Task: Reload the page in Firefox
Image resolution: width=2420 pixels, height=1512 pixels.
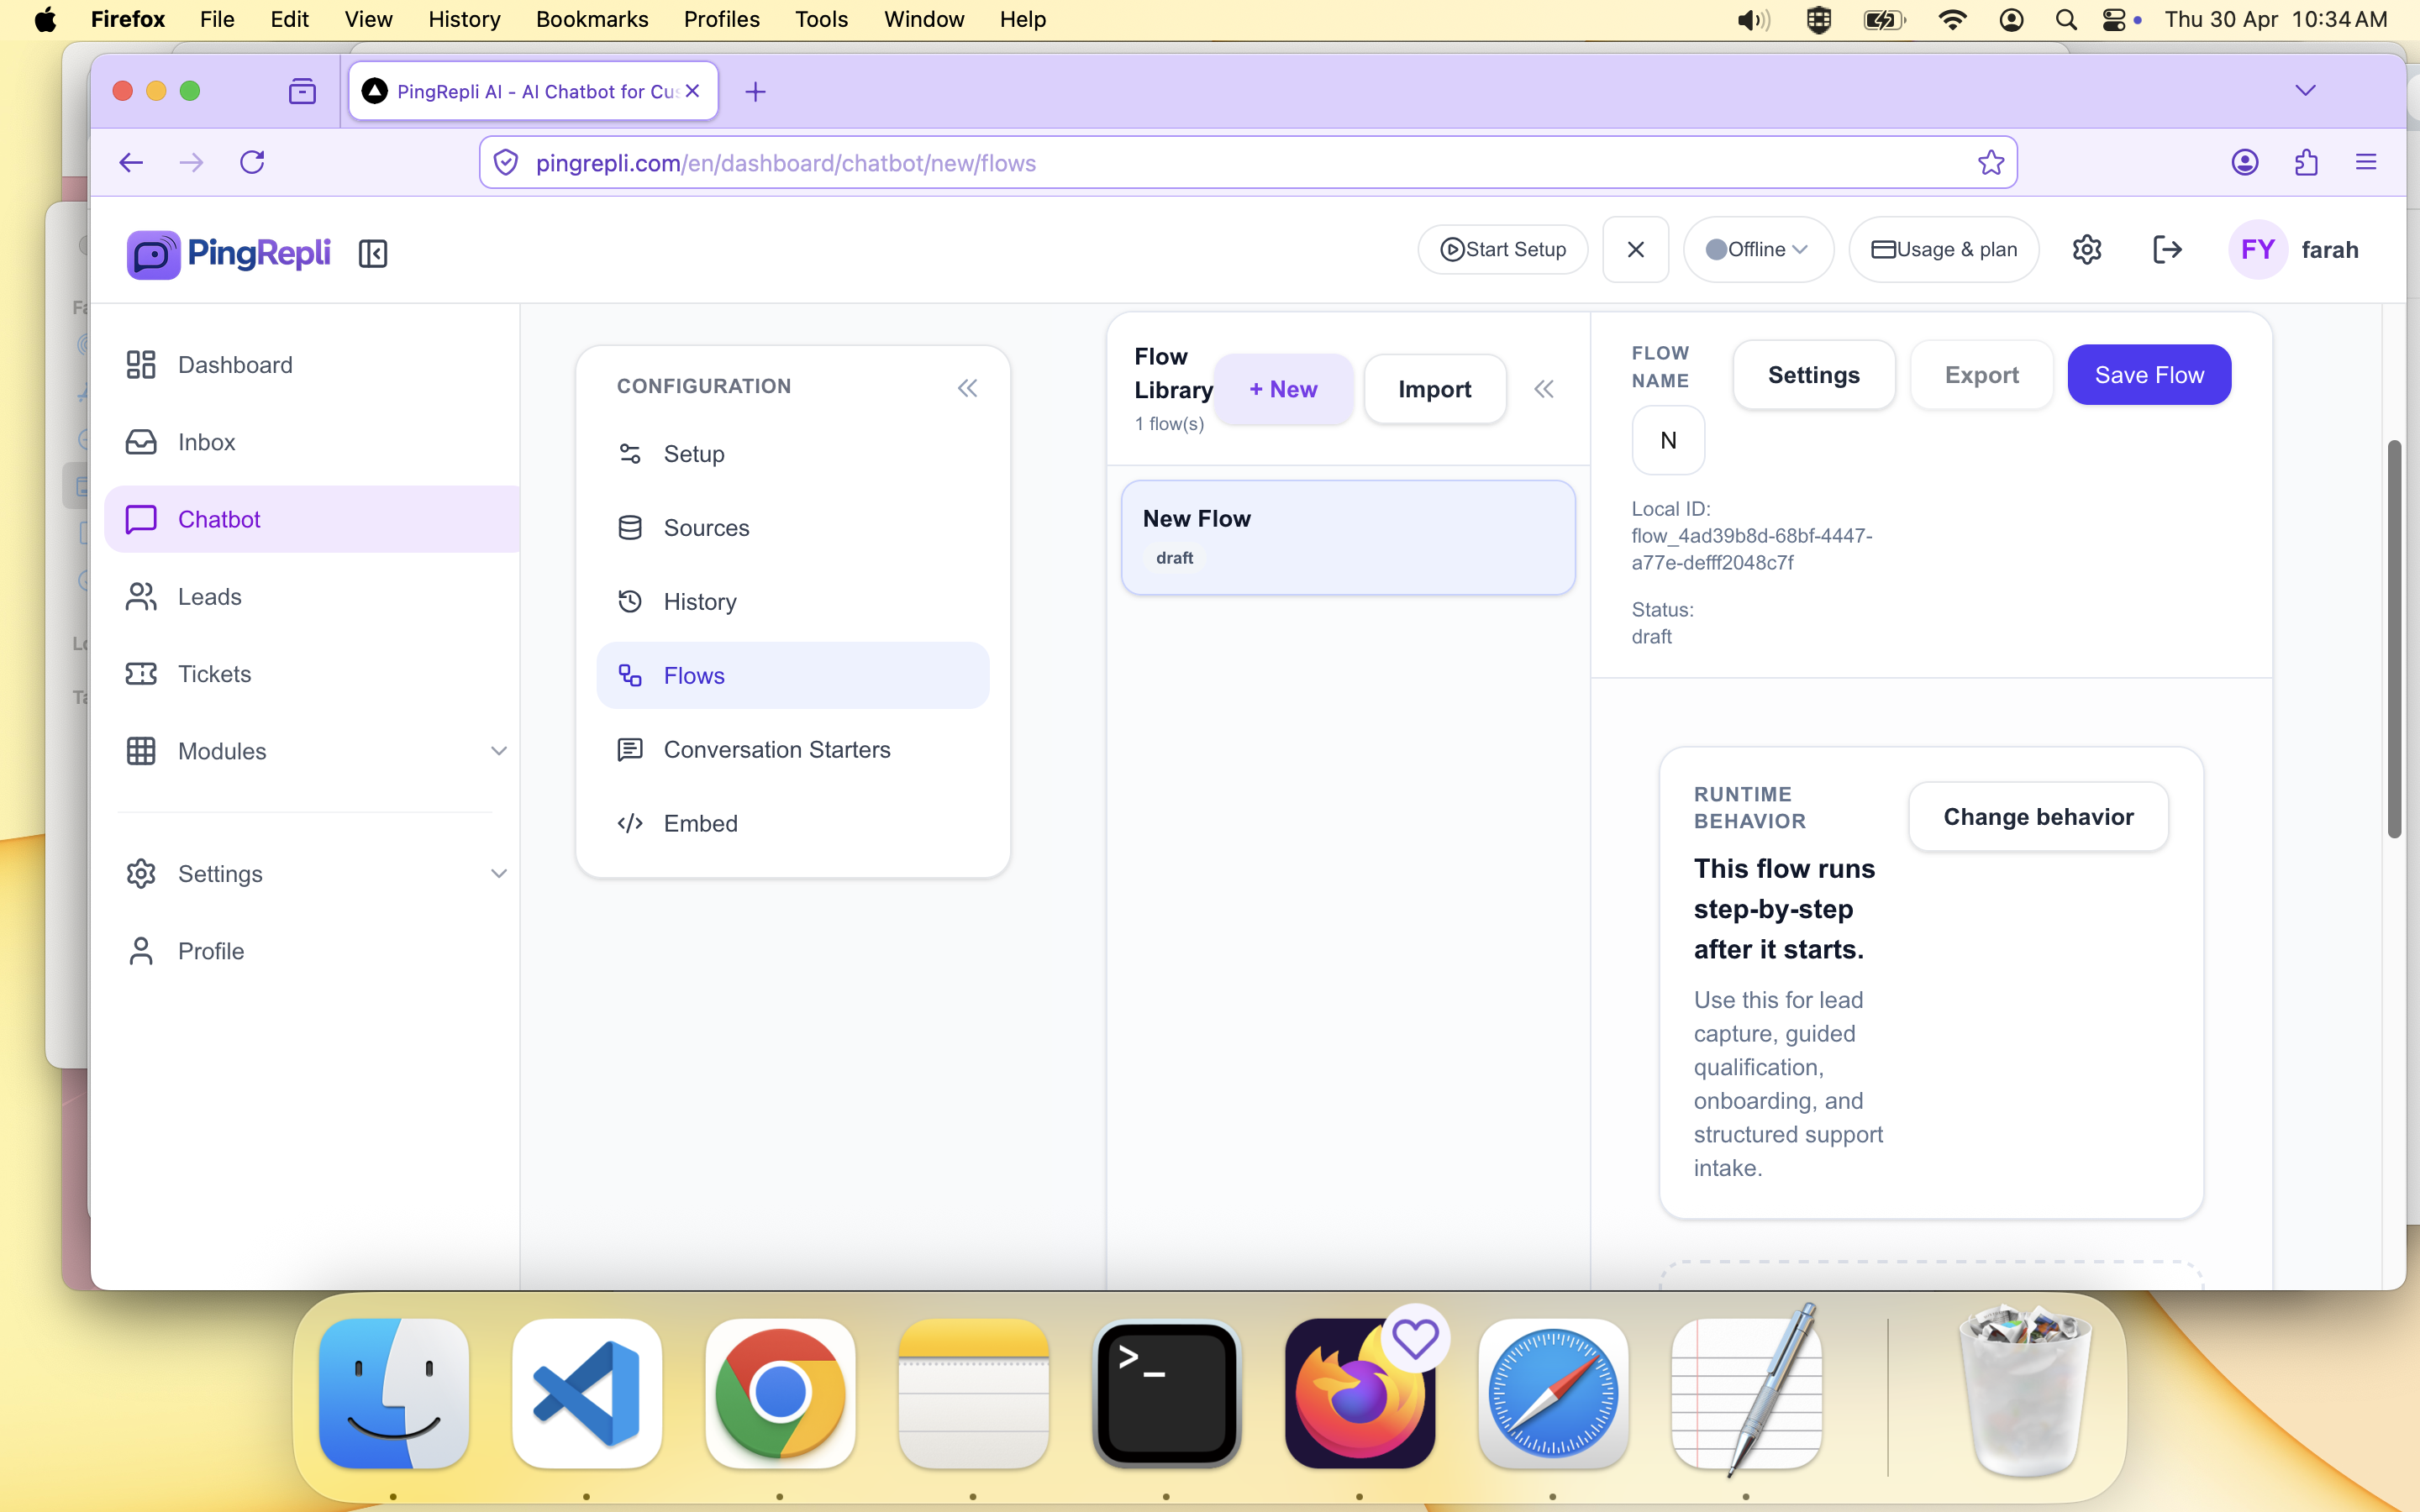Action: (252, 162)
